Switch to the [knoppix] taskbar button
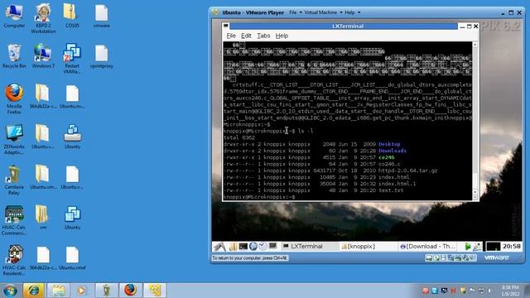 tap(368, 247)
